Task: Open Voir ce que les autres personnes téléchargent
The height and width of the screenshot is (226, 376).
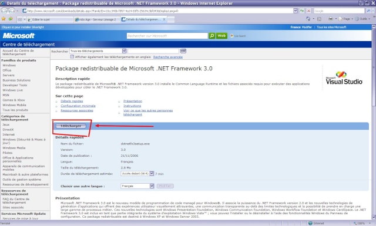Action: click(x=148, y=112)
